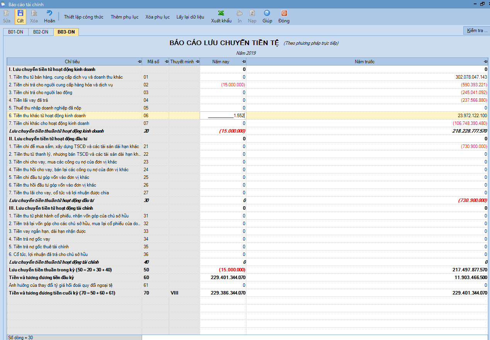Select the B03-DN tab
The height and width of the screenshot is (340, 490).
66,32
